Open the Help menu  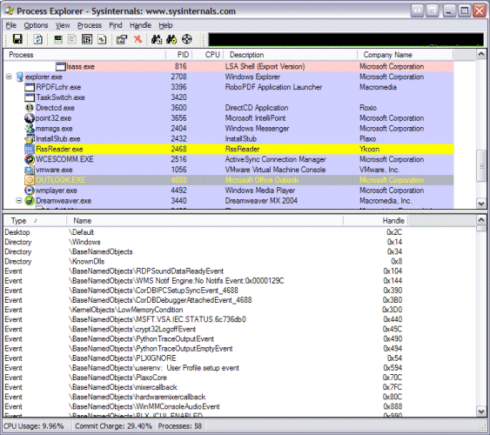point(165,25)
